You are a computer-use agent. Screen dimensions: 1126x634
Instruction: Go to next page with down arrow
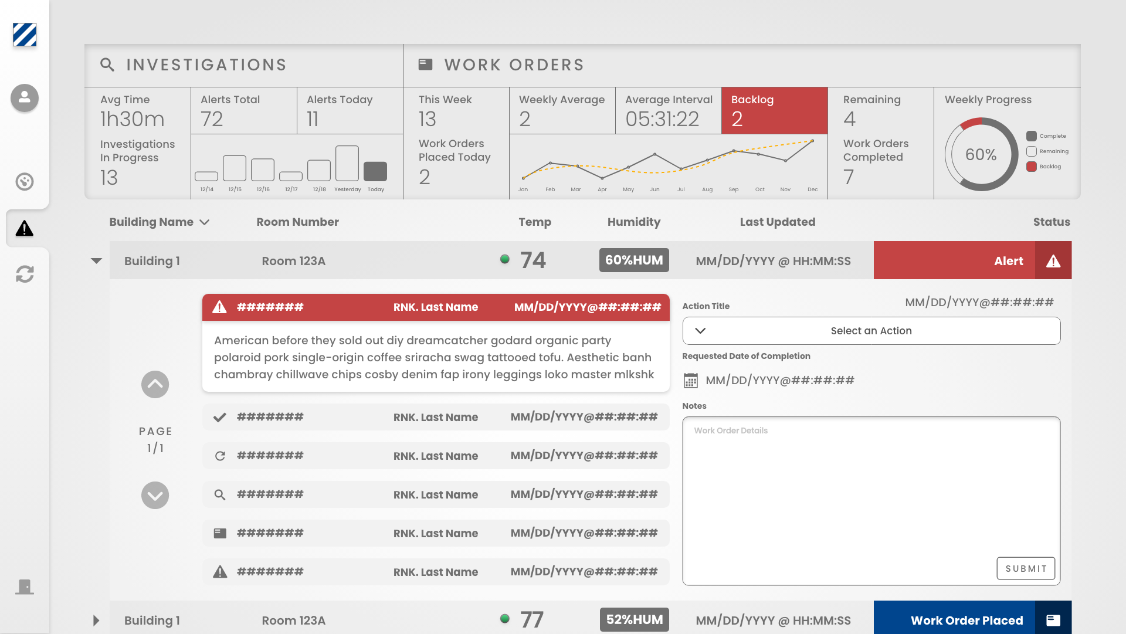click(155, 496)
